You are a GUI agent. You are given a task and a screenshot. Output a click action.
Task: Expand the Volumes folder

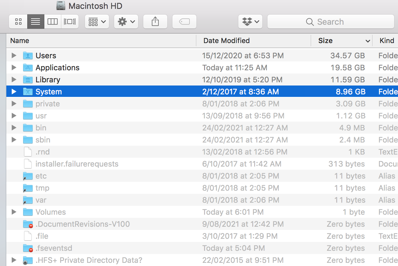pos(14,212)
